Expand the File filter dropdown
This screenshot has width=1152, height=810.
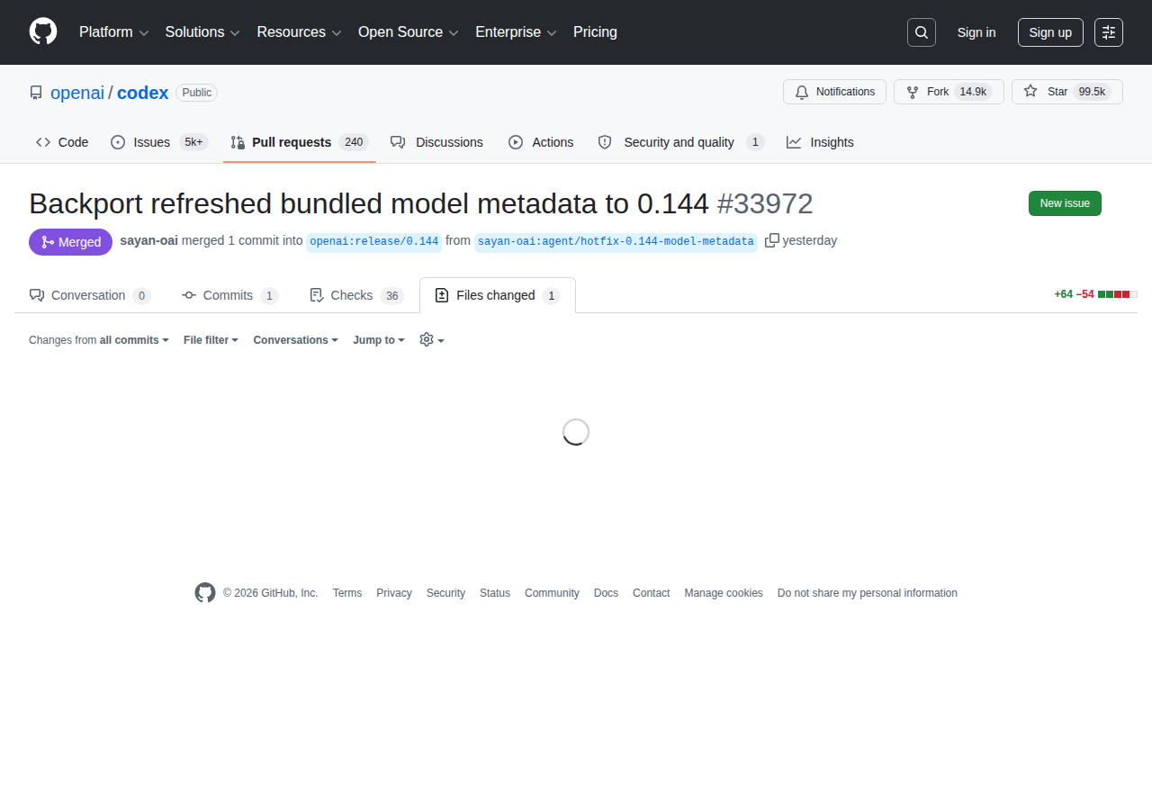tap(211, 340)
